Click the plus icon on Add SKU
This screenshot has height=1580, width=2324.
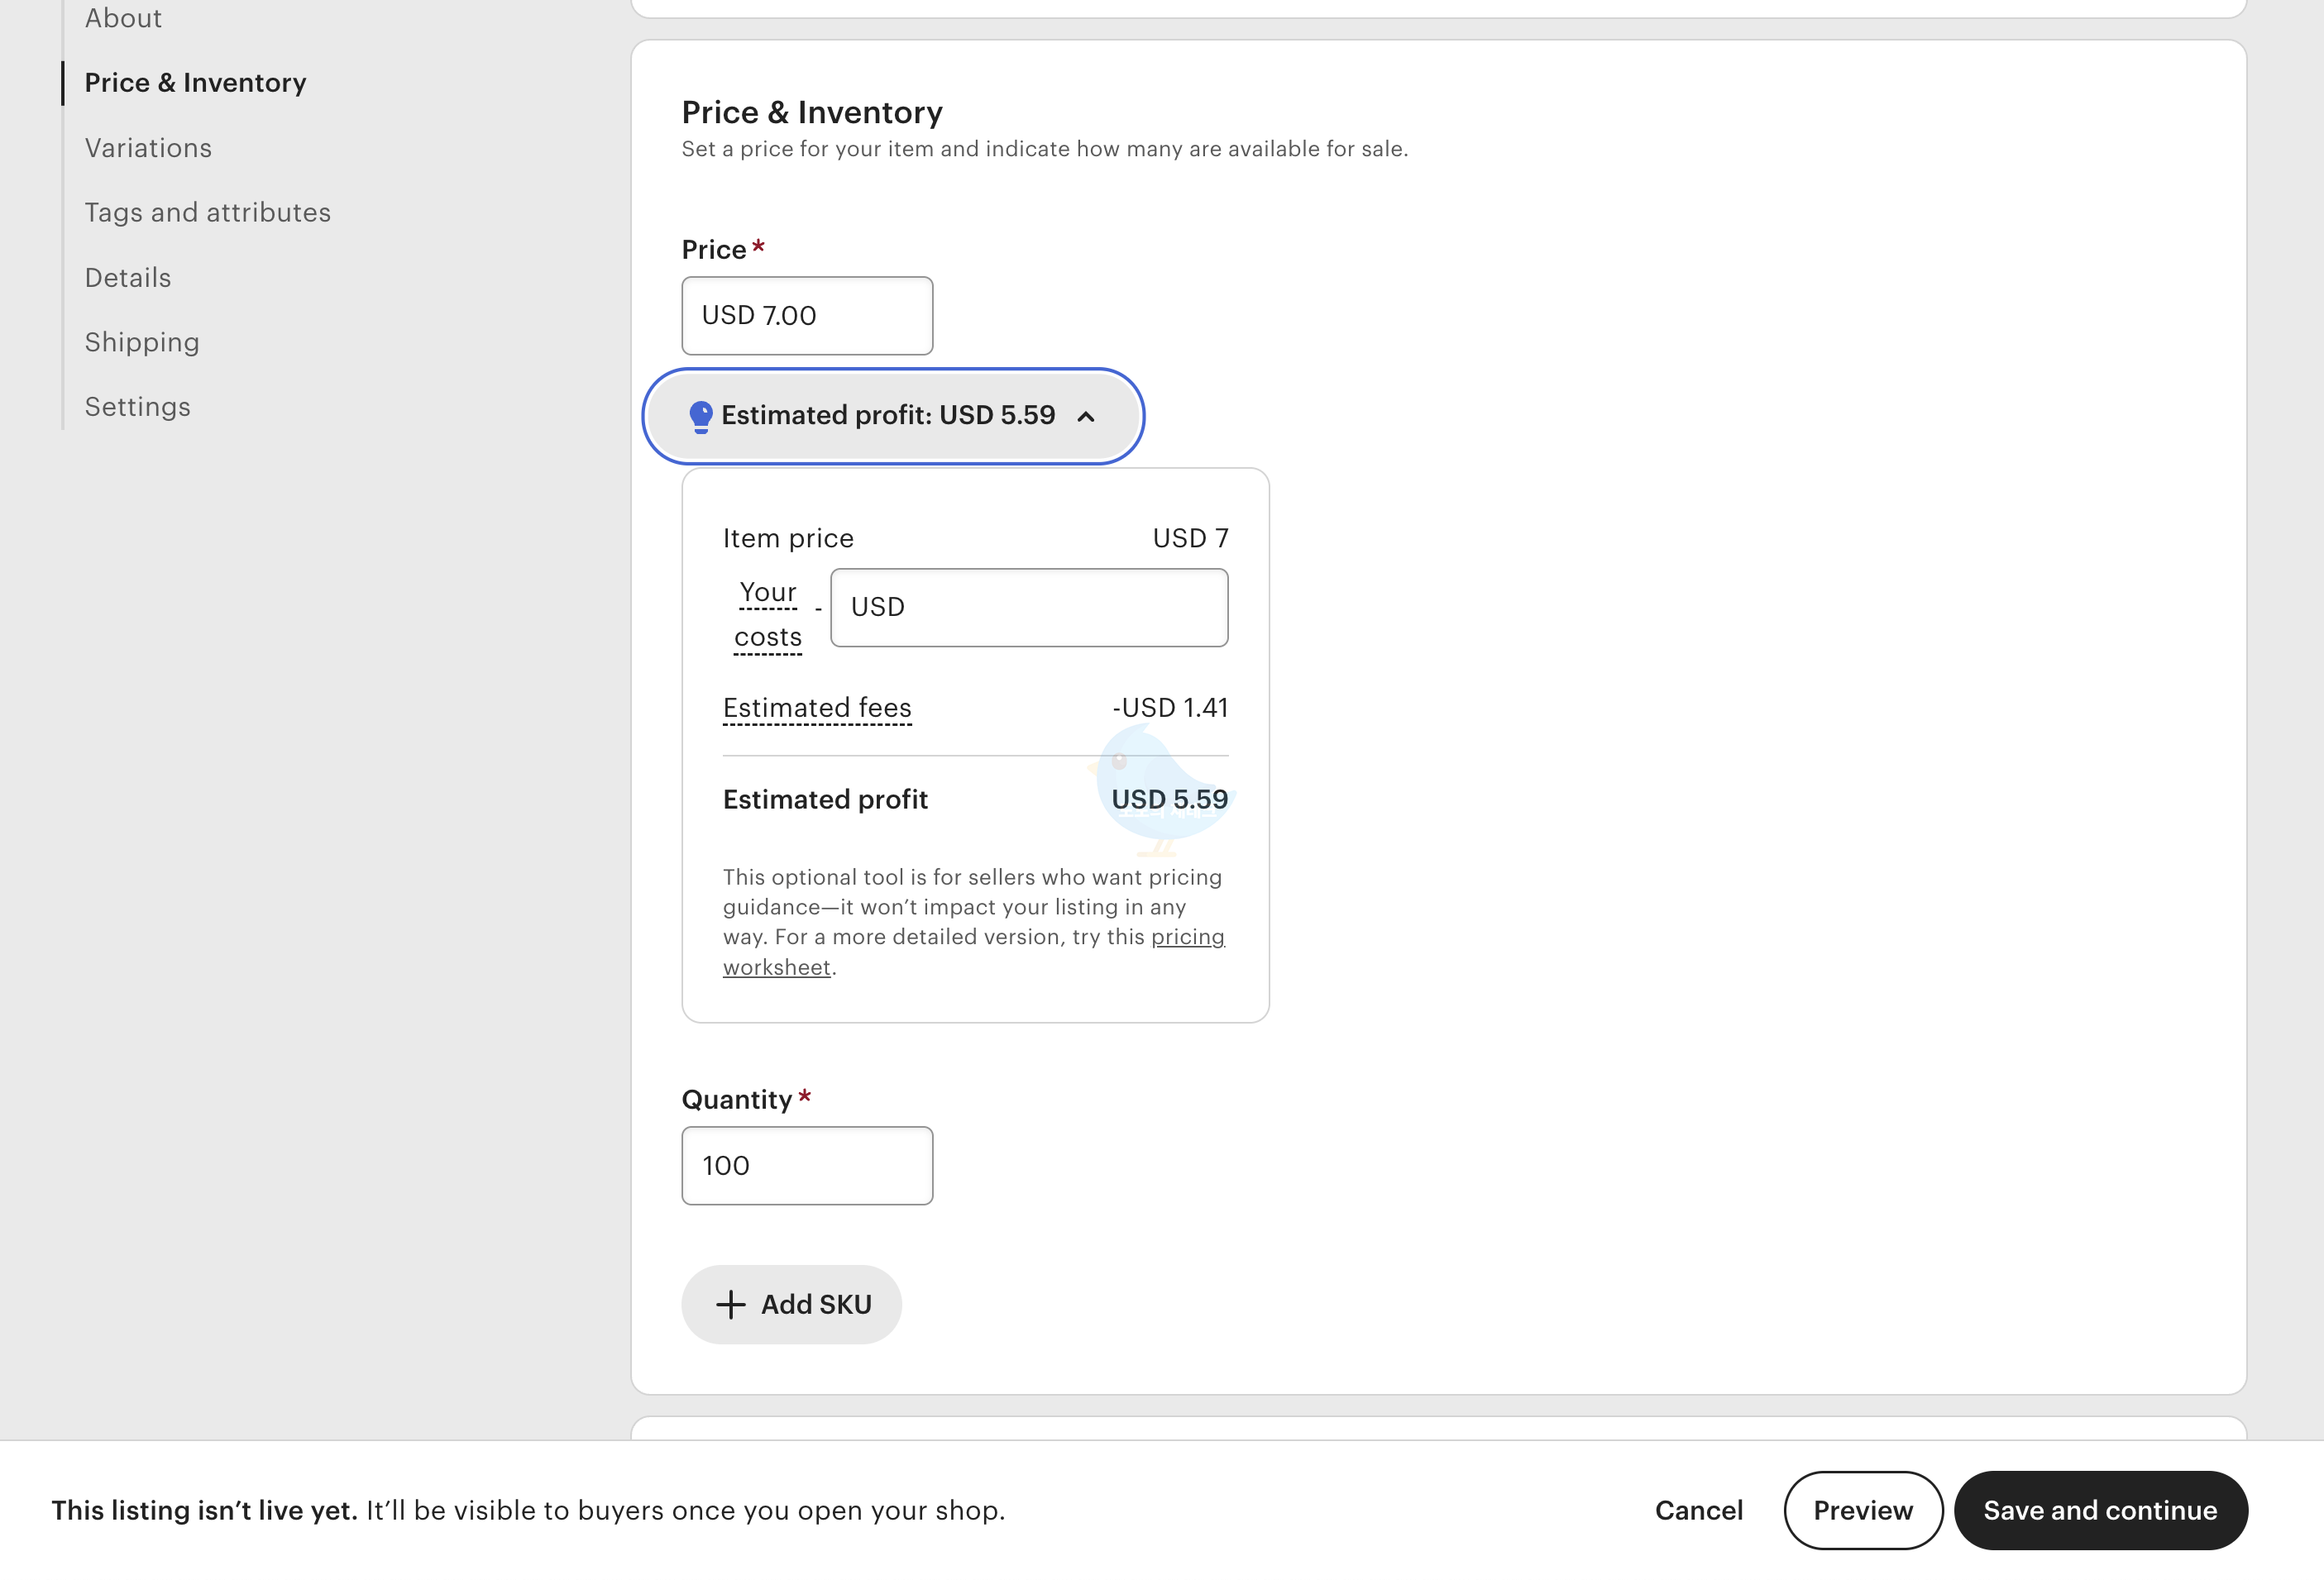[731, 1304]
